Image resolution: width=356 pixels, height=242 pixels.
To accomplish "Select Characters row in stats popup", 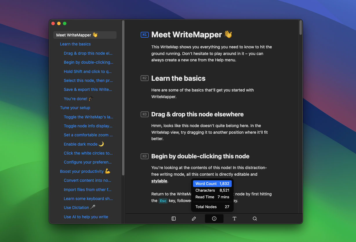I will click(212, 190).
